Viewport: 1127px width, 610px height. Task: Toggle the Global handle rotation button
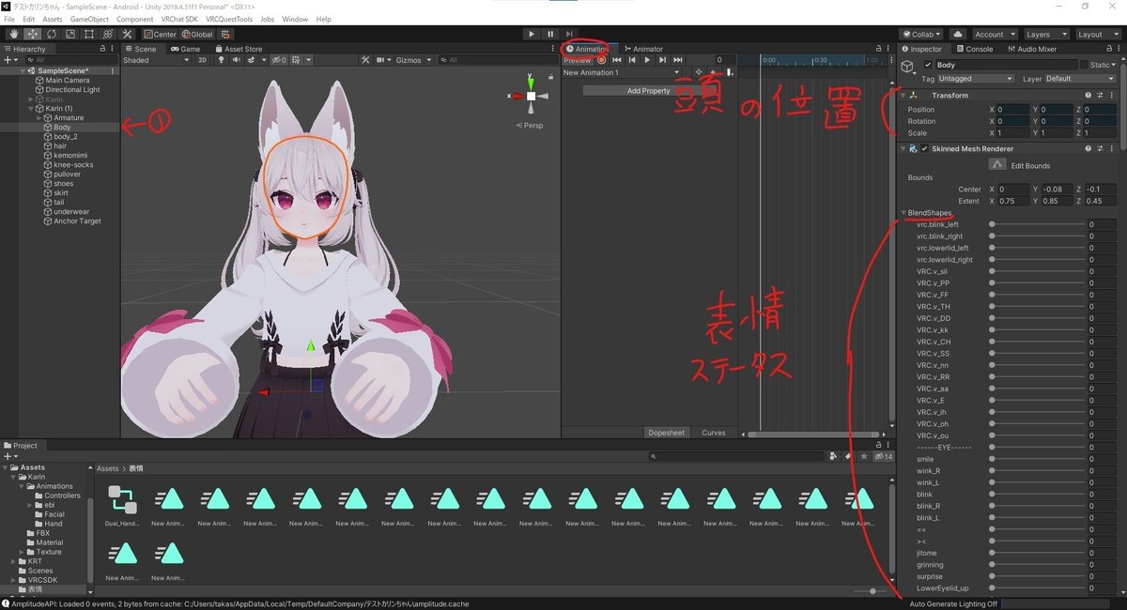[x=197, y=34]
